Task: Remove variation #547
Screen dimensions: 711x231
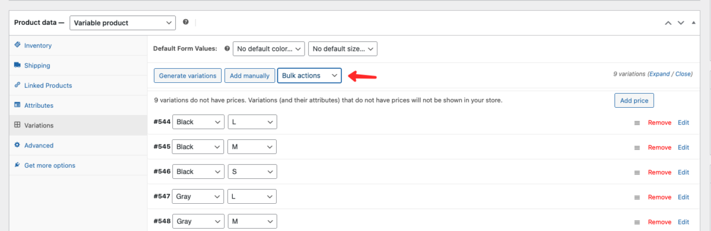Action: click(x=659, y=197)
